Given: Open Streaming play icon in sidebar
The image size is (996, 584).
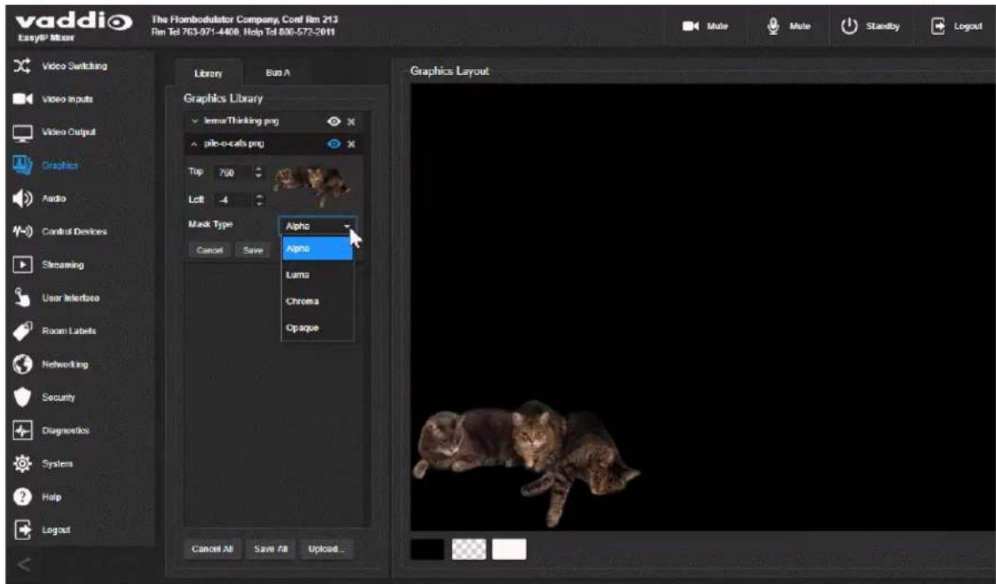Looking at the screenshot, I should click(23, 265).
